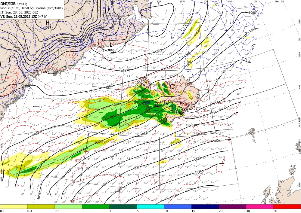
Task: Select the light green 0.5–1 legend swatch
Action: pyautogui.click(x=68, y=206)
